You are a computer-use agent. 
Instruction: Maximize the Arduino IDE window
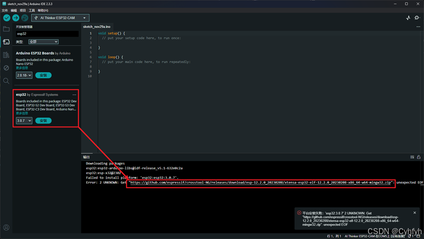tap(406, 4)
